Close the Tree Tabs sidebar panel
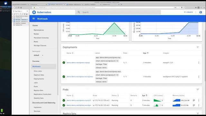 coord(27,11)
